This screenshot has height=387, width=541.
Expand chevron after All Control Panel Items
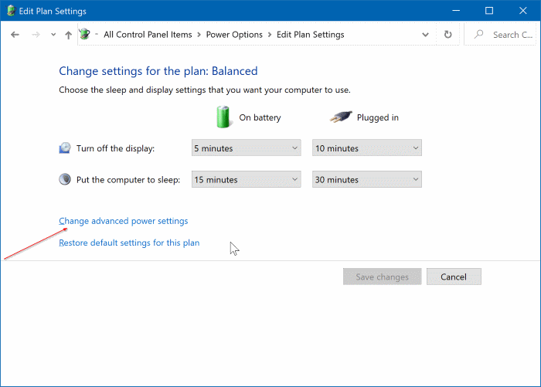(199, 35)
